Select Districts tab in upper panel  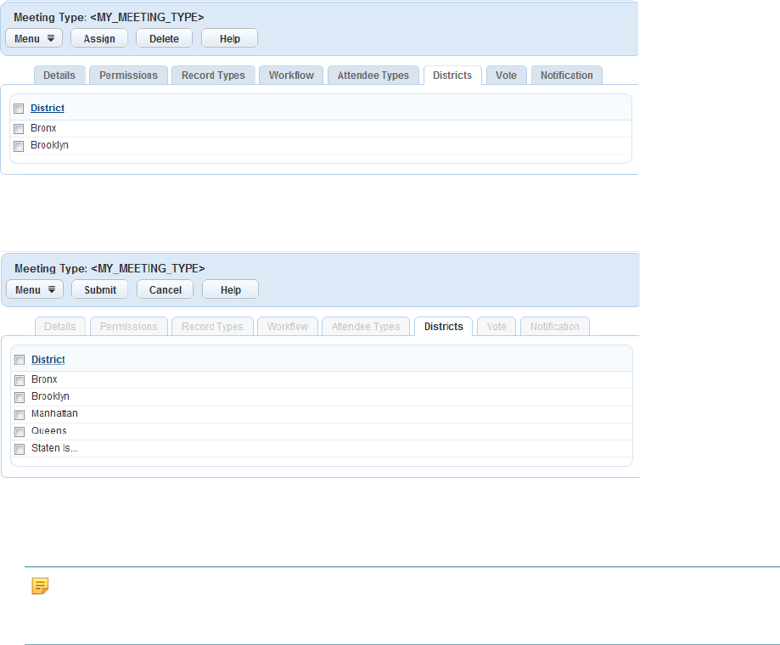pyautogui.click(x=452, y=76)
